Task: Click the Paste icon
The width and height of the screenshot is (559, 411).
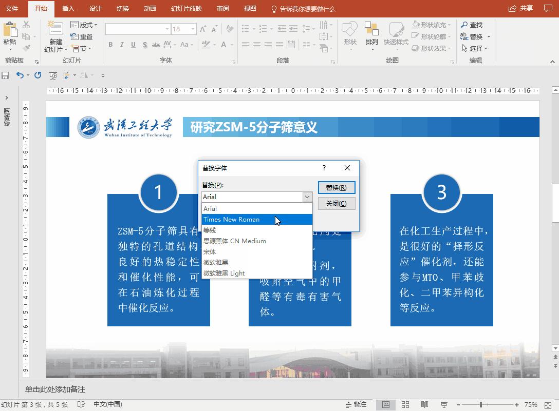Action: click(11, 31)
